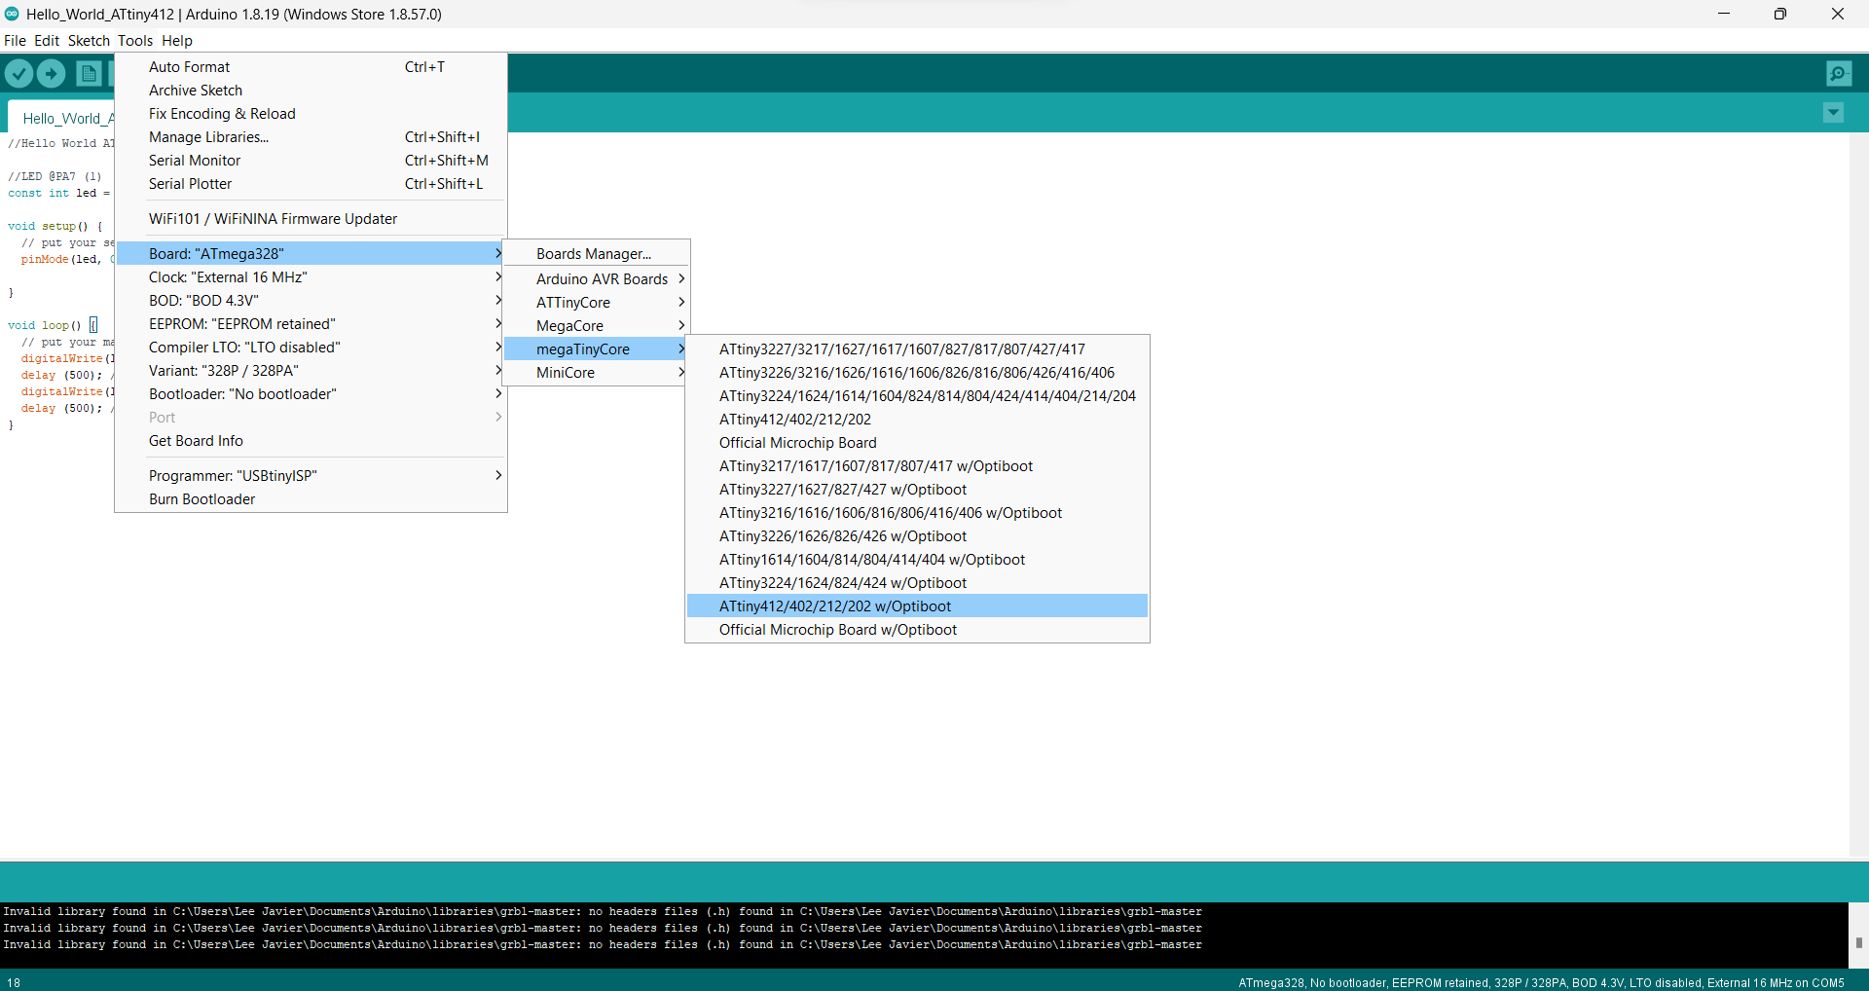1869x991 pixels.
Task: Expand BOD: "BOD 4.3V" submenu
Action: click(311, 301)
